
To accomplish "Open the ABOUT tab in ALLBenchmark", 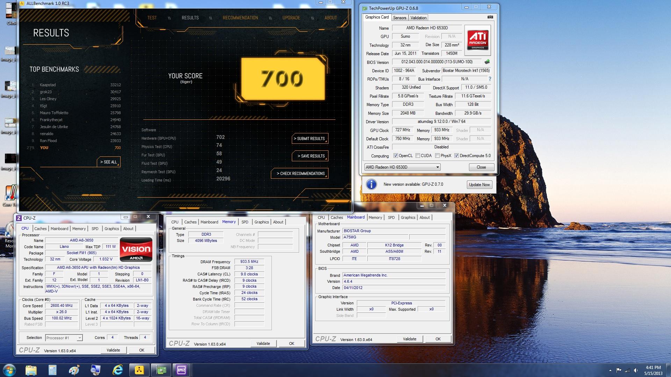I will click(331, 18).
